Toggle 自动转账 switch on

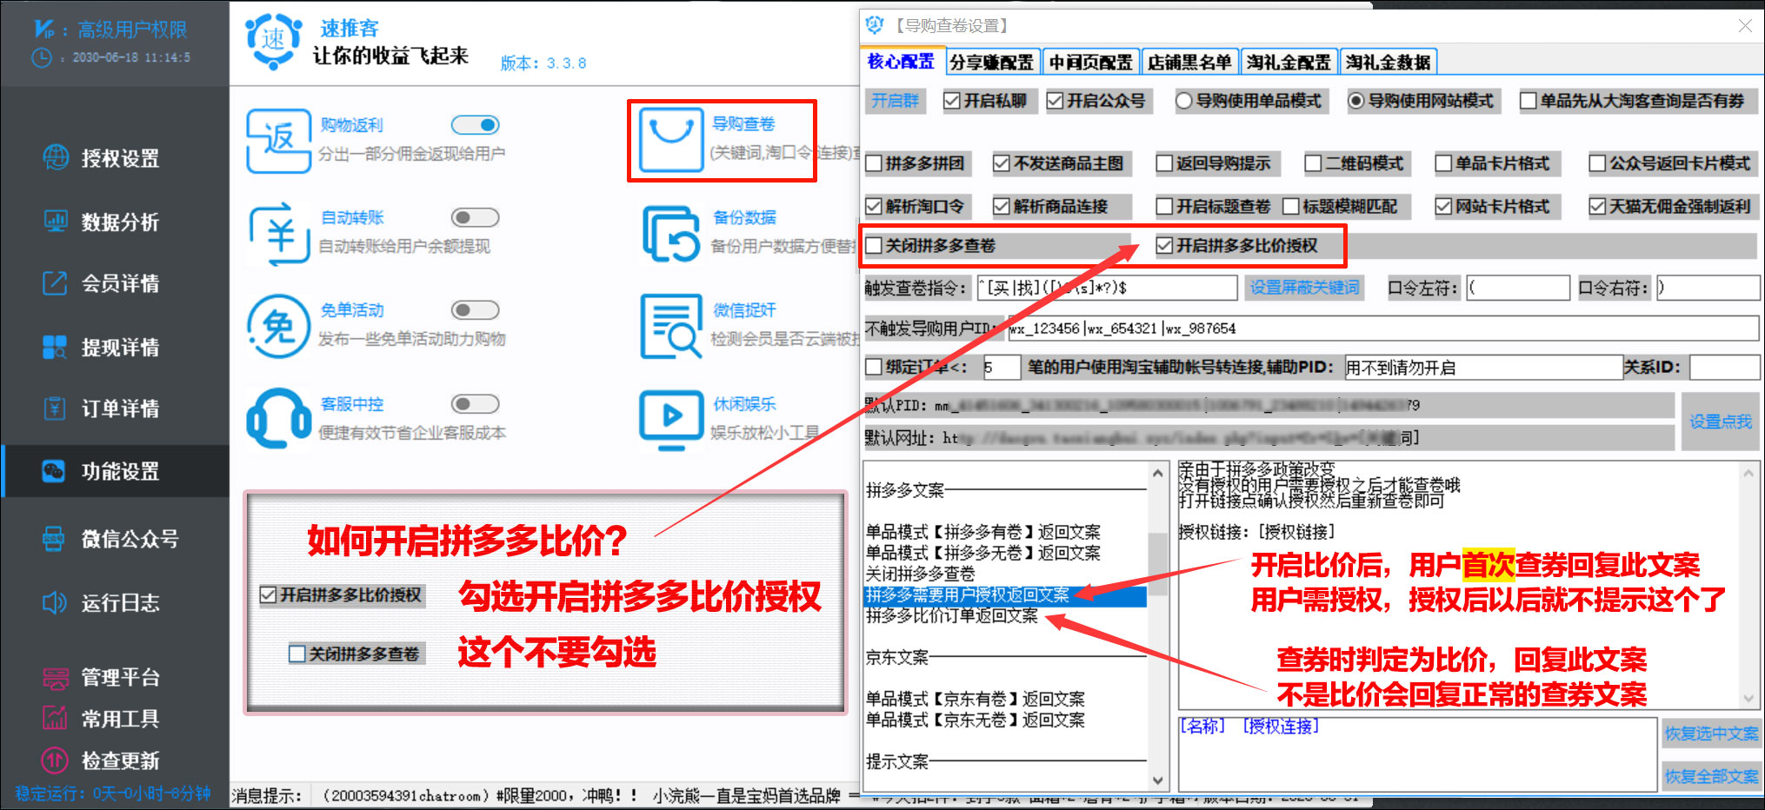476,217
